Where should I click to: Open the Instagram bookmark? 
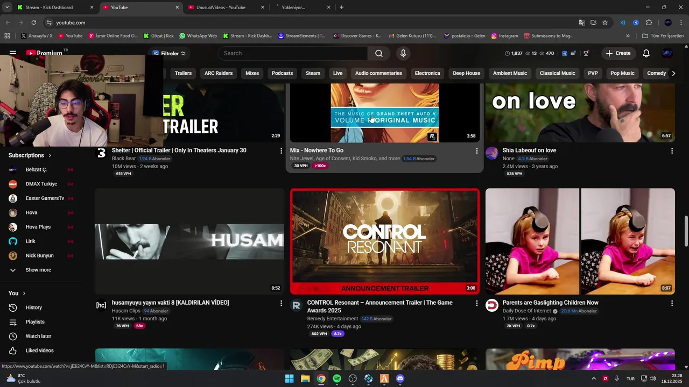pyautogui.click(x=504, y=36)
